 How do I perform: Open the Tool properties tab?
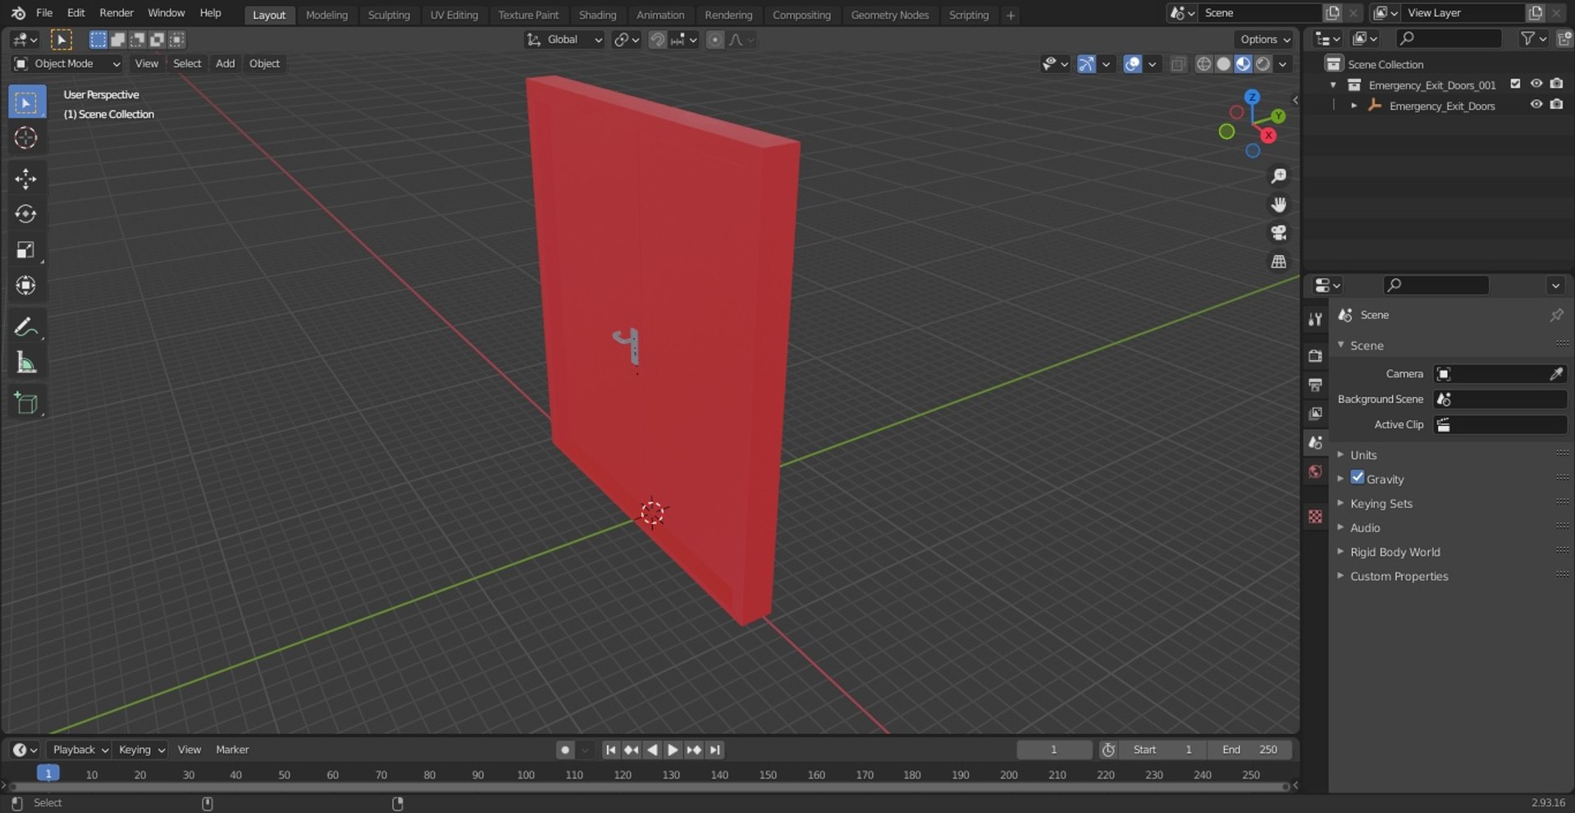[1316, 319]
